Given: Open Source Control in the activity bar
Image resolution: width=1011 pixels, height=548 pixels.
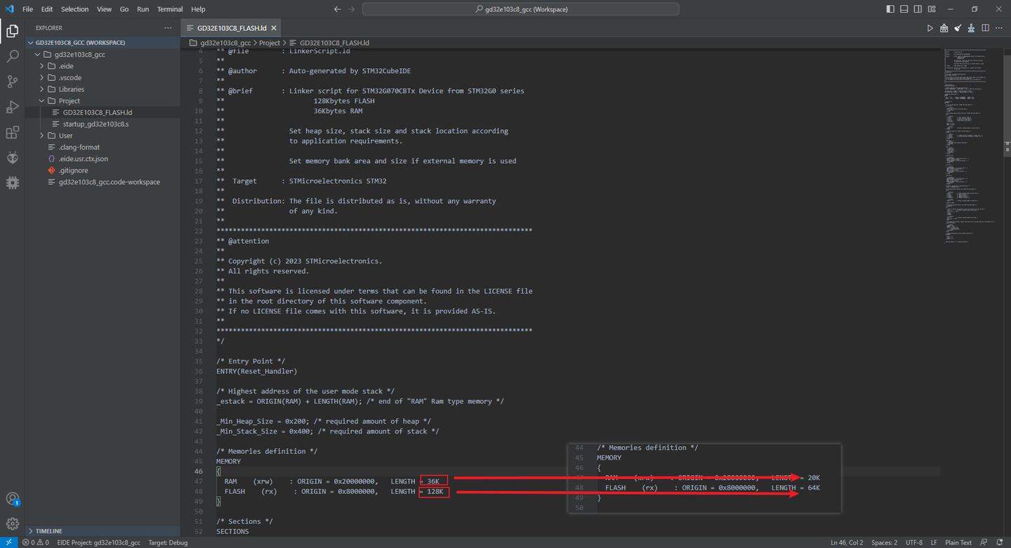Looking at the screenshot, I should coord(12,81).
